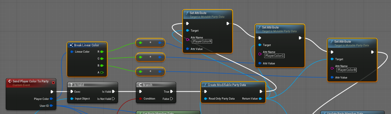Click green input pin of conversion node wired from G

point(140,57)
